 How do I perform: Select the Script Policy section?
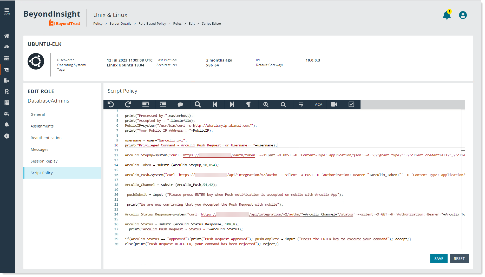[x=62, y=173]
